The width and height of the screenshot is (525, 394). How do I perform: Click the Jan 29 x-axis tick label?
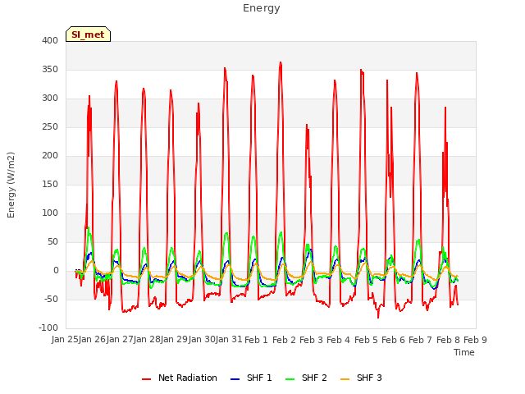click(174, 340)
